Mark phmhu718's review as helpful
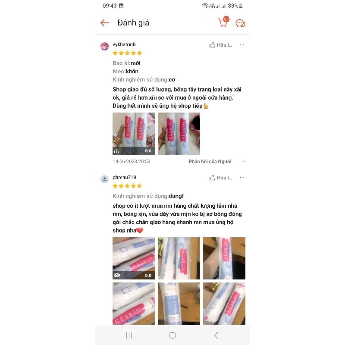Screen dimensions: 345x345 (x=221, y=178)
